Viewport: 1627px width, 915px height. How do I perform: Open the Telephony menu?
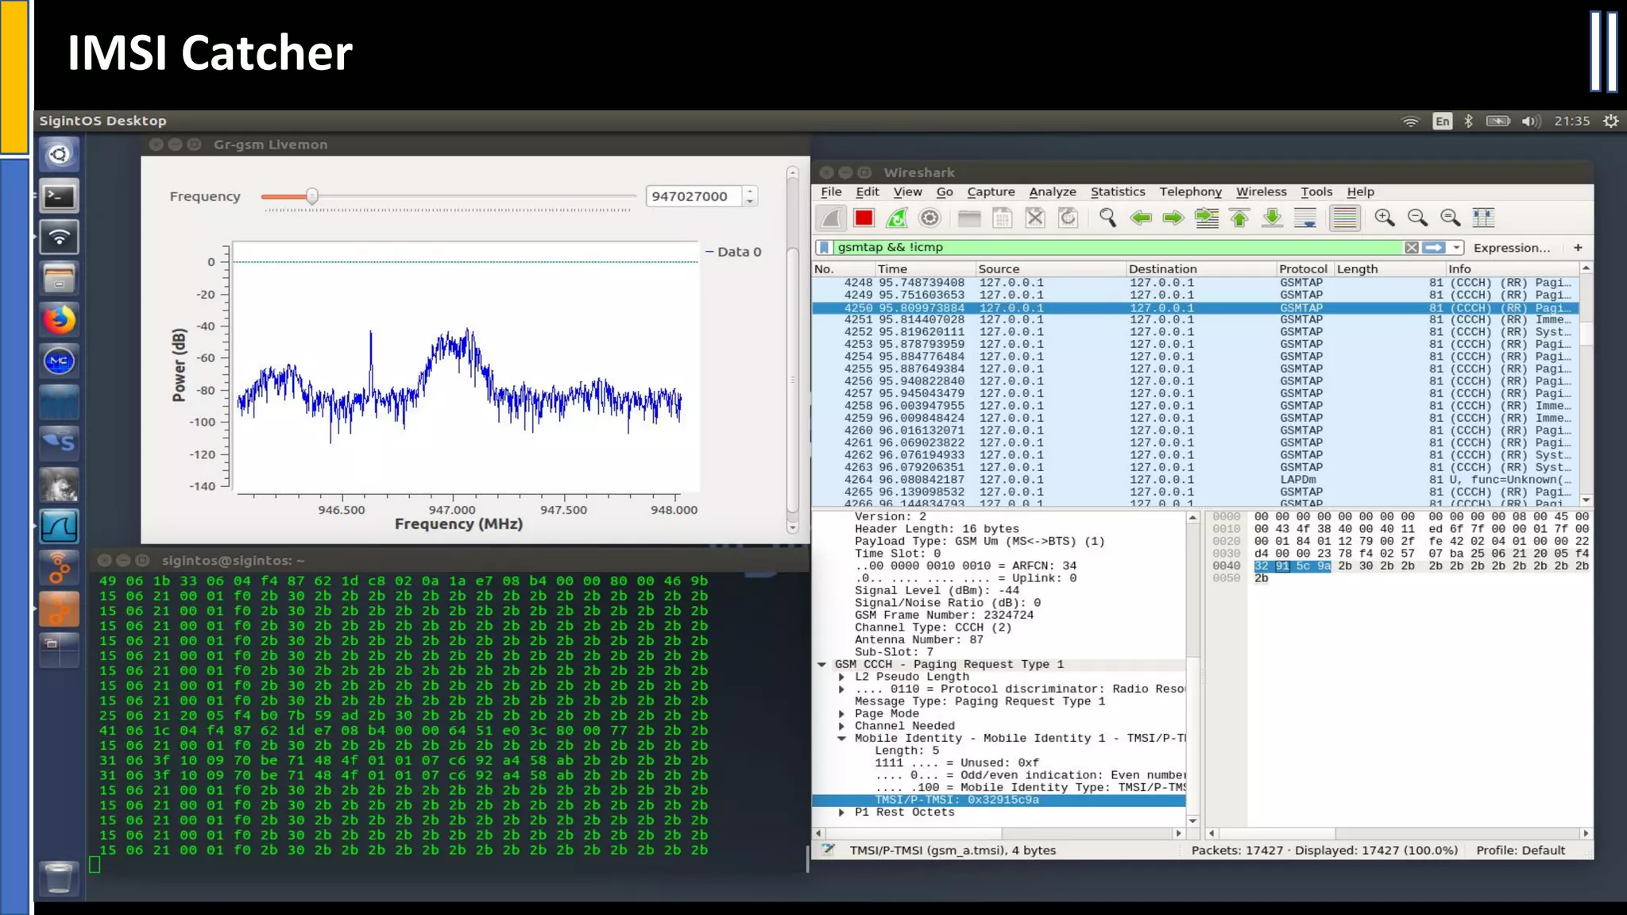pos(1190,191)
